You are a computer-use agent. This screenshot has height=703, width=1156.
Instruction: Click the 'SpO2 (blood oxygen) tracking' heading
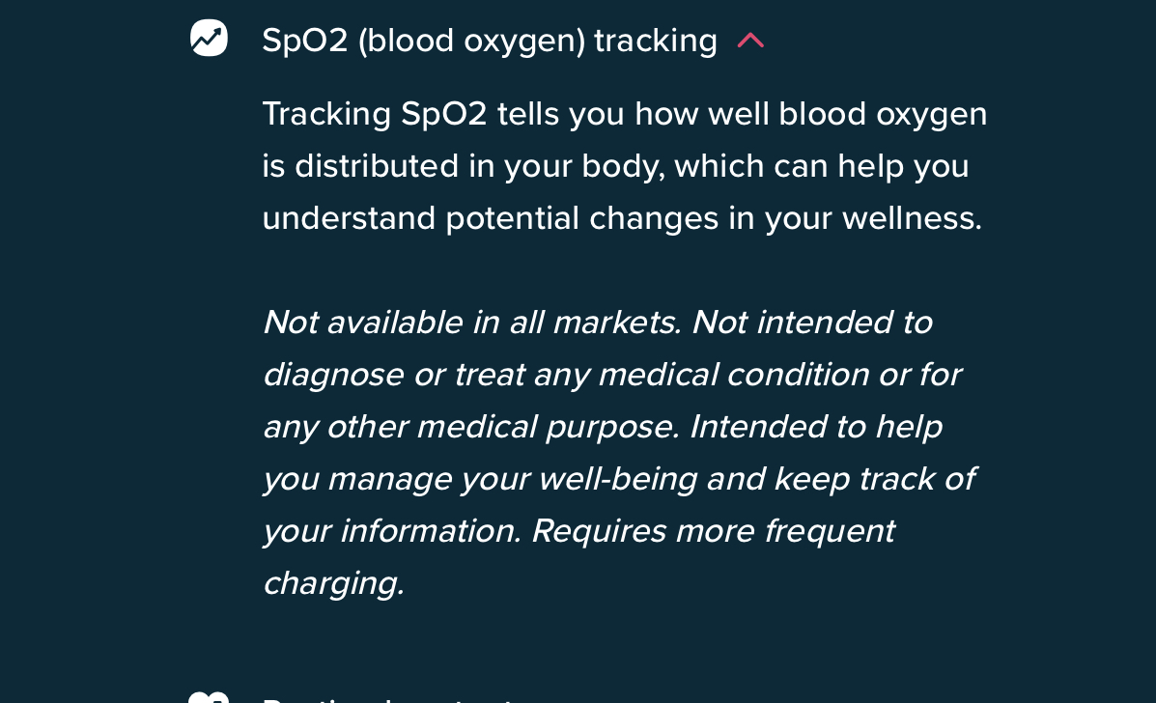490,41
